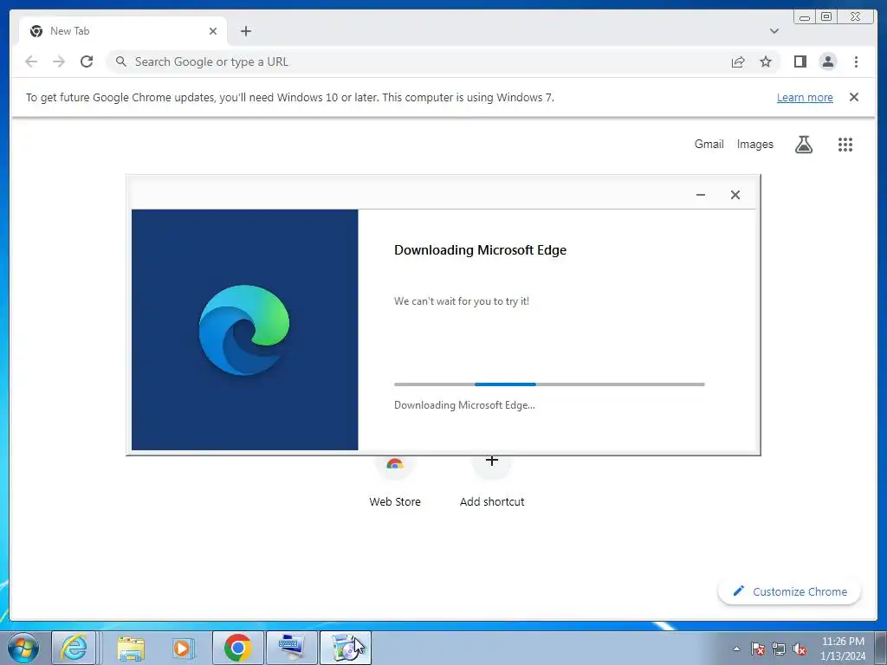Minimize the Edge installer dialog

pyautogui.click(x=700, y=195)
